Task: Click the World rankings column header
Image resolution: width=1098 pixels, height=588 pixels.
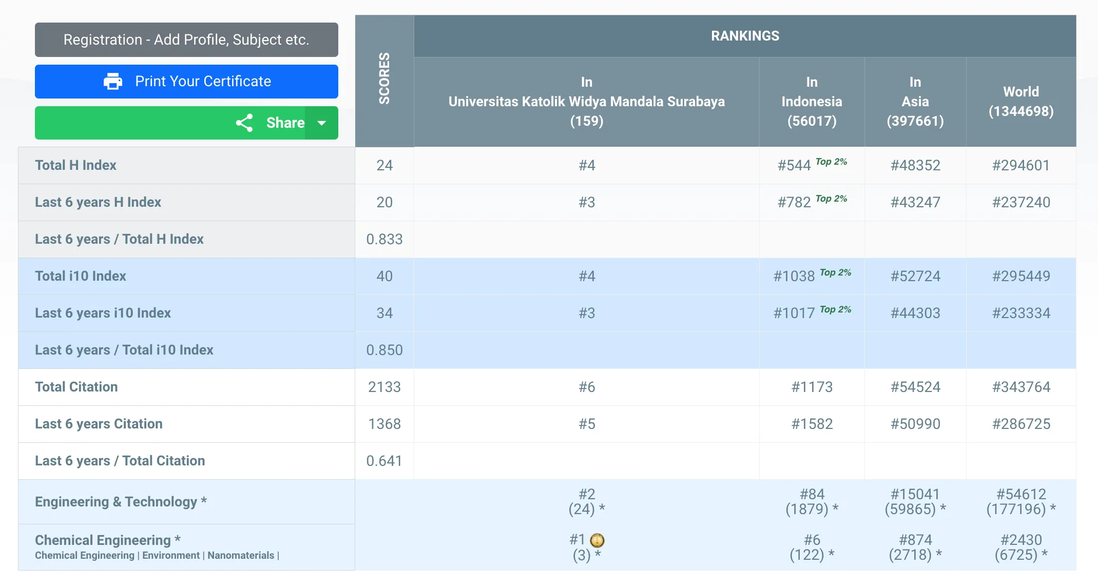Action: 1020,102
